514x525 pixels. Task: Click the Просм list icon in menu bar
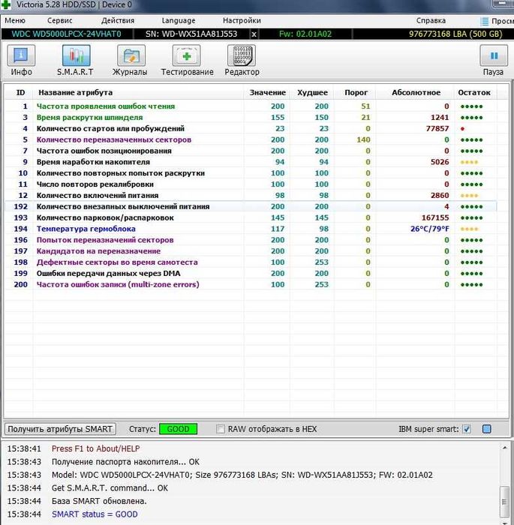click(485, 22)
